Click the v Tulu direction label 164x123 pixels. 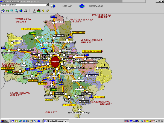tap(49, 100)
